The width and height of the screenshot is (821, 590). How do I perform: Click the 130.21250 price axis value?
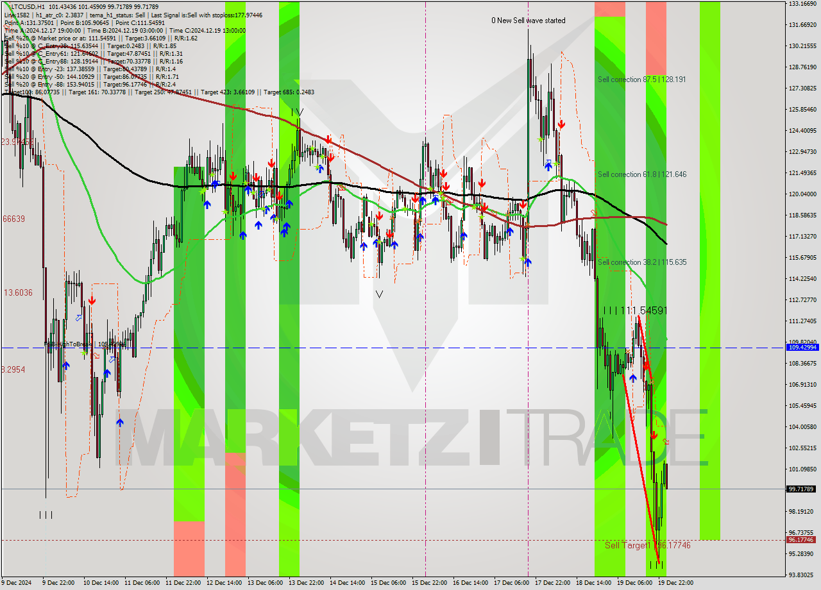[802, 46]
